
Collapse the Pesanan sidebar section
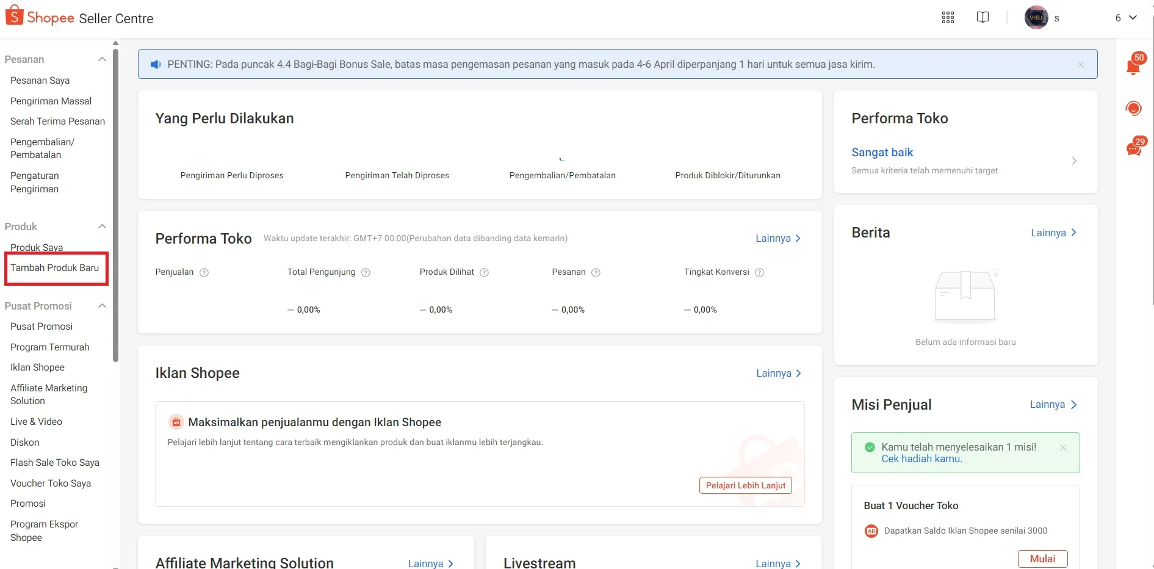[102, 59]
